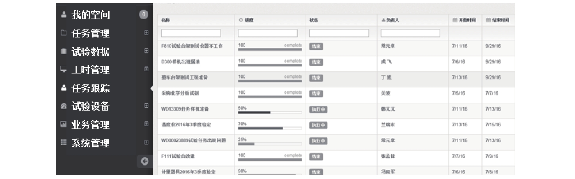Click the 业务管理 chart icon
The width and height of the screenshot is (575, 179).
(x=64, y=124)
